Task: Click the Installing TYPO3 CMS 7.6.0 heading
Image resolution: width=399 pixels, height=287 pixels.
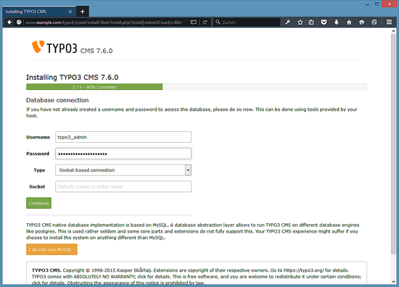Action: point(73,78)
